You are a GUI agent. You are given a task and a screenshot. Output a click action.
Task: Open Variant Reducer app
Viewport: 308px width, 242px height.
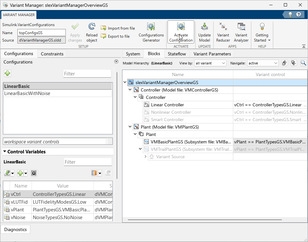pyautogui.click(x=223, y=33)
